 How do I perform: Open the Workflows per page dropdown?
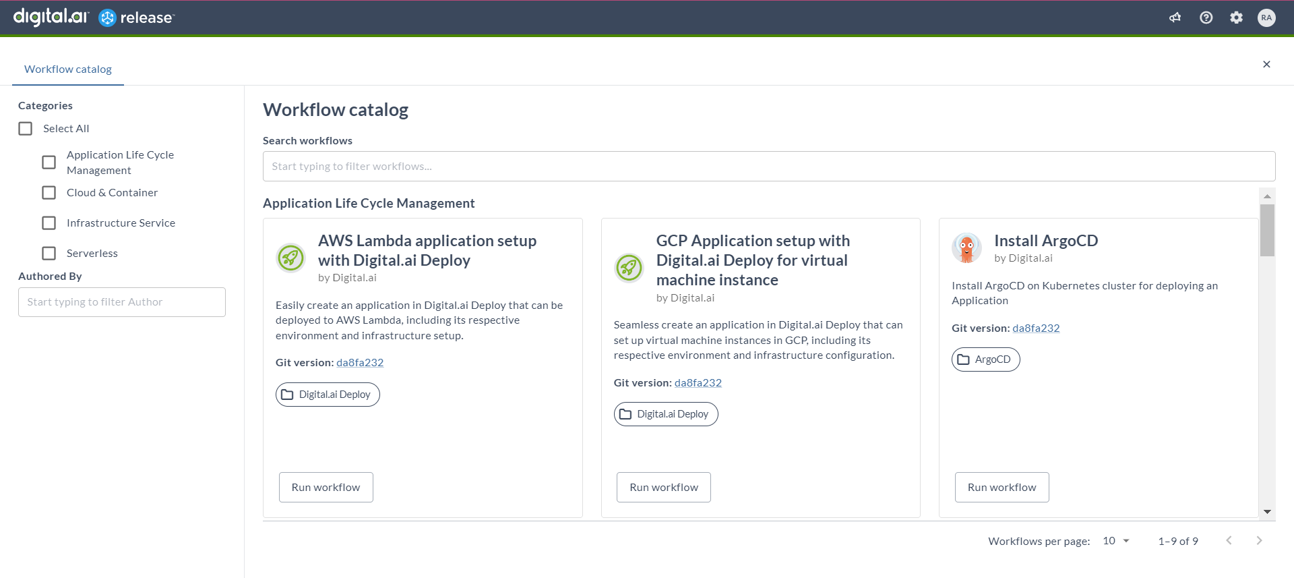tap(1115, 541)
